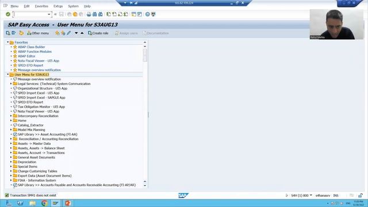
Task: Click the Move Favorites Up arrow
Action: click(x=82, y=33)
